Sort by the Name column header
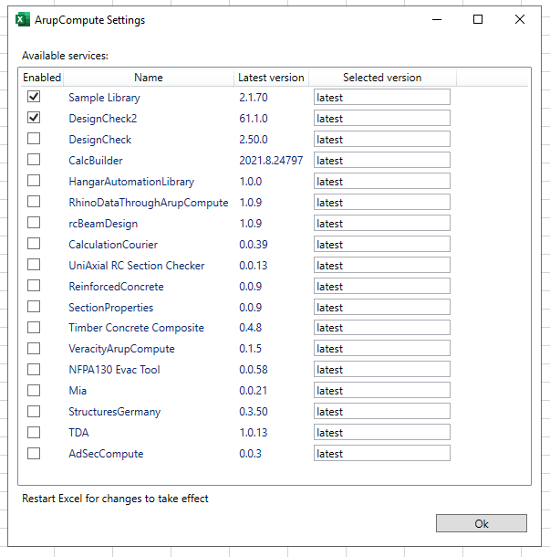550x557 pixels. click(149, 78)
